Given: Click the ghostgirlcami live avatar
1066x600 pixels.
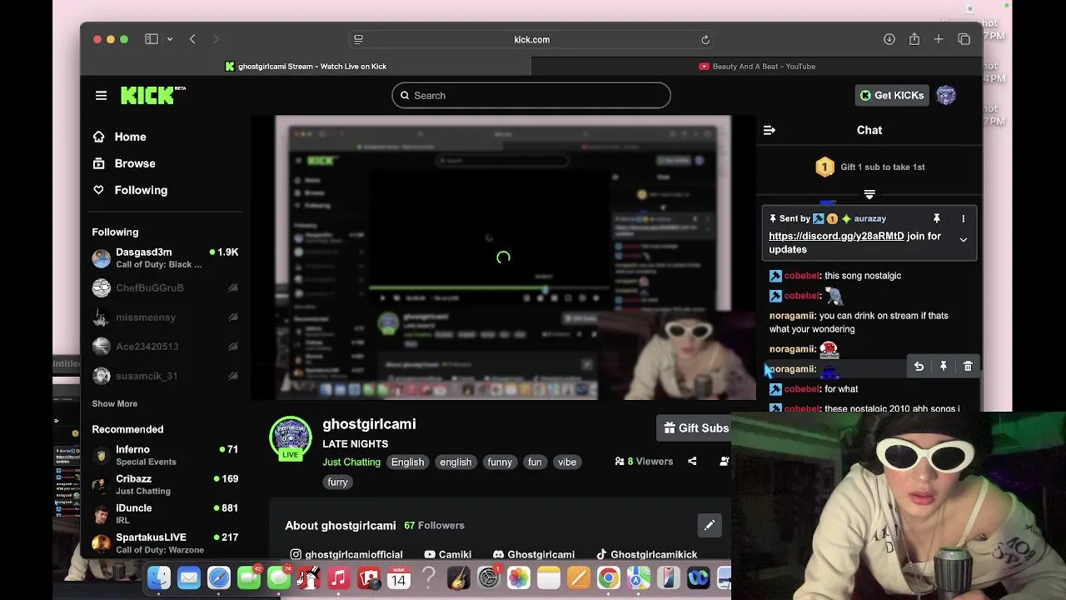Looking at the screenshot, I should (x=291, y=437).
